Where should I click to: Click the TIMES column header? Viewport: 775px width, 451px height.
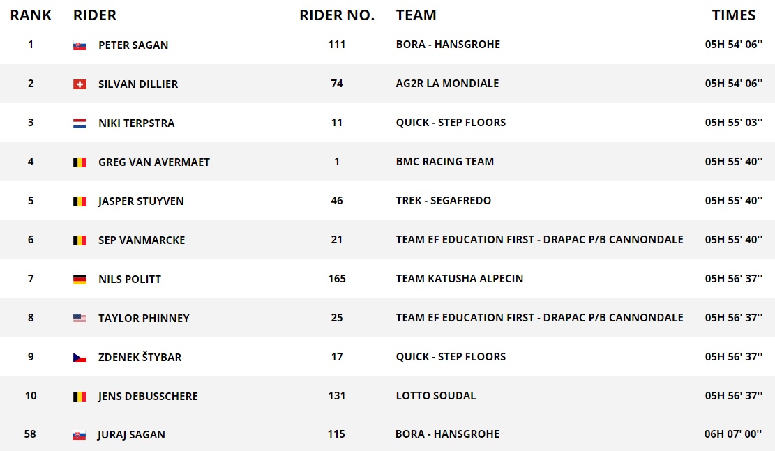(x=733, y=15)
